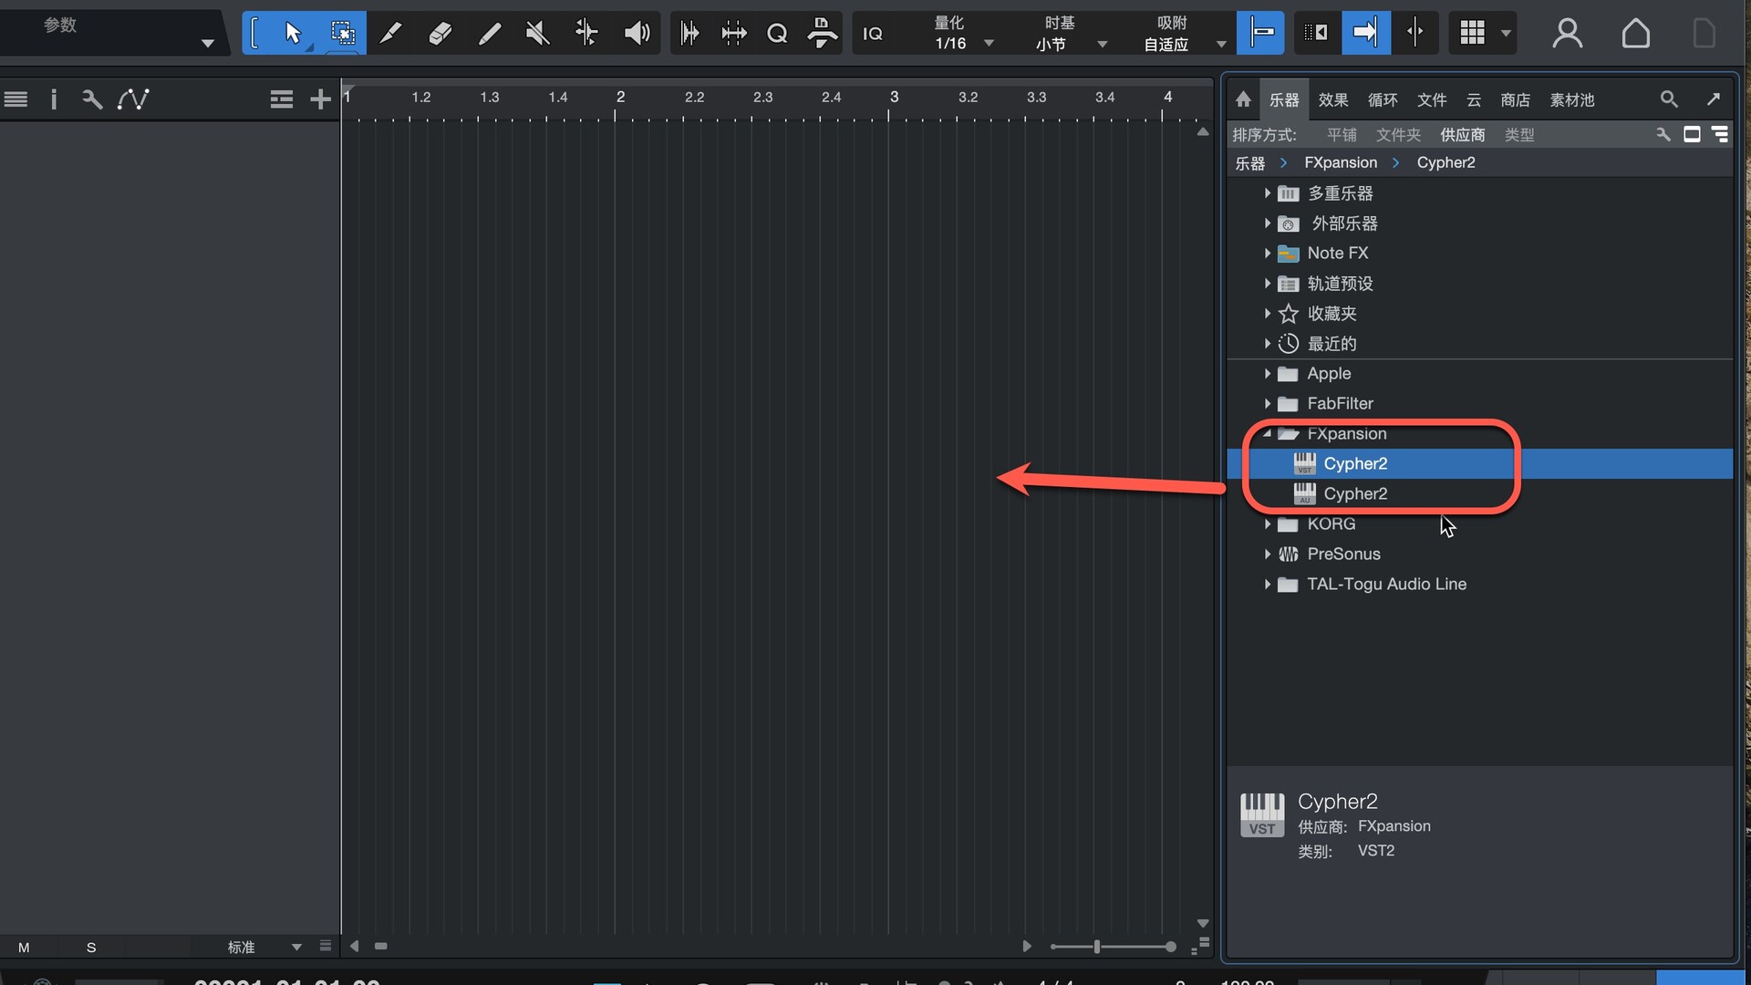Toggle IQ input quantize
Viewport: 1751px width, 985px height.
click(873, 34)
